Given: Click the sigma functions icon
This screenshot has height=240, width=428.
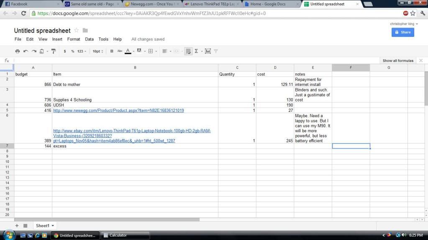Looking at the screenshot, I should 196,51.
